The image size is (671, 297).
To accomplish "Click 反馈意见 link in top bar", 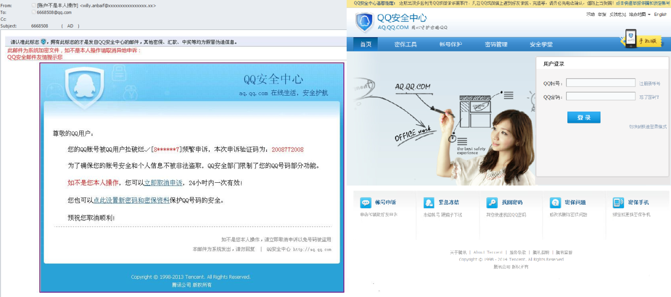I will click(618, 15).
